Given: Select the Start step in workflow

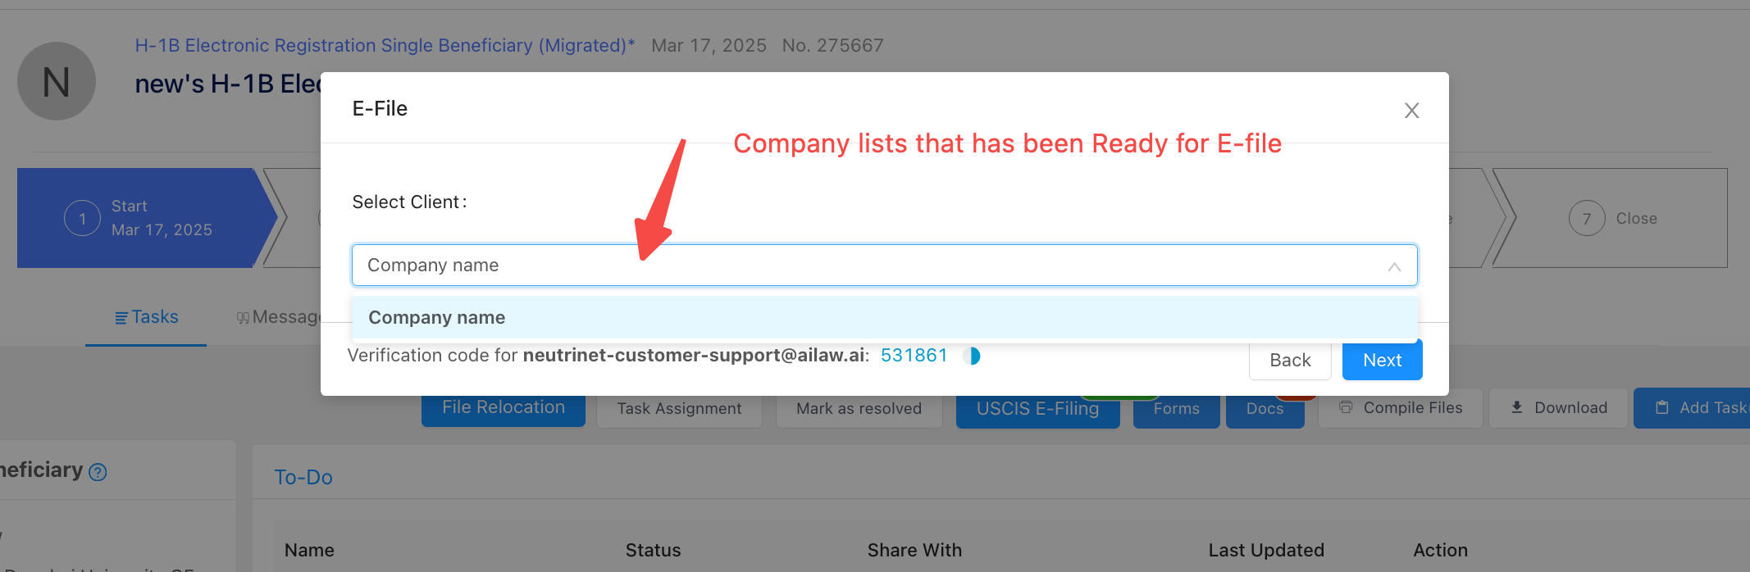Looking at the screenshot, I should (139, 218).
